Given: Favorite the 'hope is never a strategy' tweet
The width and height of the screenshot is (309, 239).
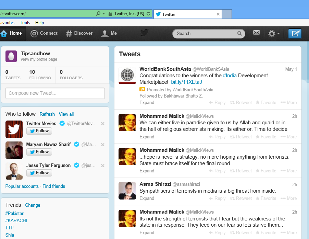Looking at the screenshot, I should [266, 171].
